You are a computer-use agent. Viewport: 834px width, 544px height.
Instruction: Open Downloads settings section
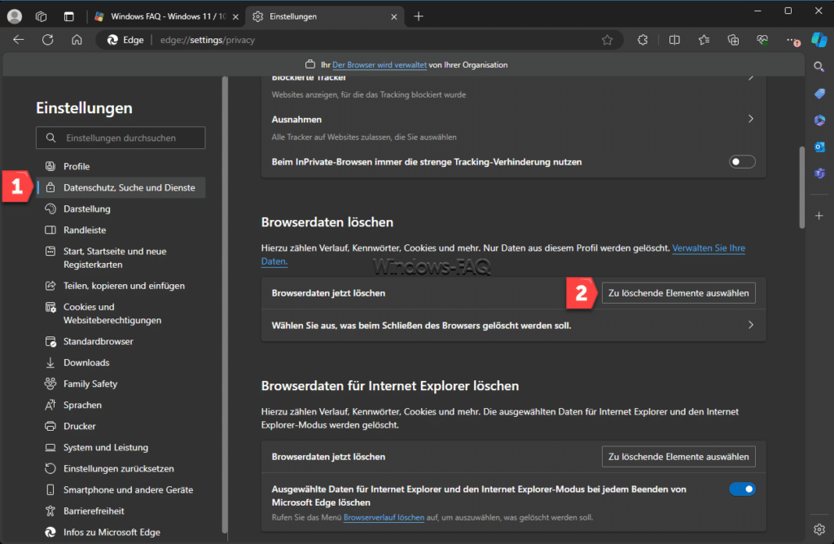click(121, 362)
